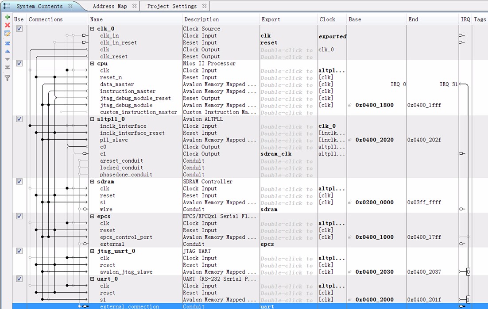The image size is (488, 309).
Task: Collapse the cpu component tree
Action: pyautogui.click(x=92, y=63)
